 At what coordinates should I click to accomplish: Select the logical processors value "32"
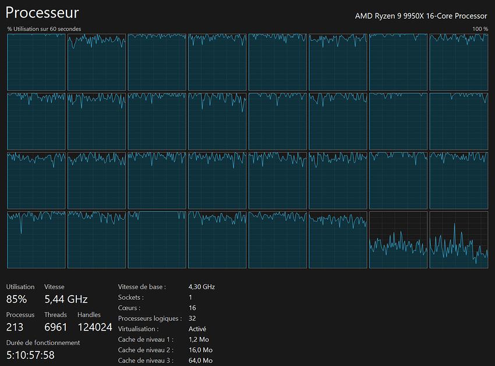192,318
